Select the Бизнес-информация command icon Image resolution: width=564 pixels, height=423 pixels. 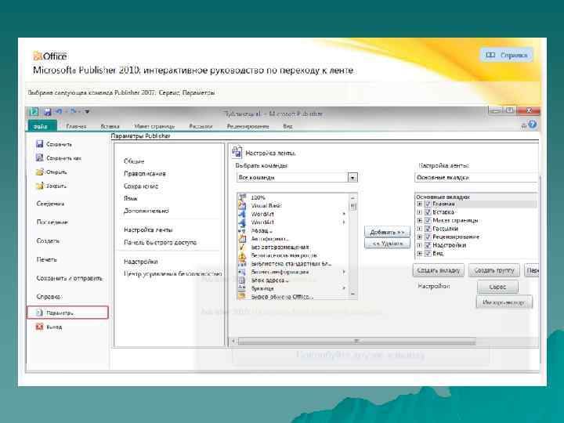242,272
